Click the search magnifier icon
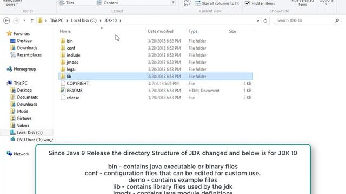 click(337, 20)
